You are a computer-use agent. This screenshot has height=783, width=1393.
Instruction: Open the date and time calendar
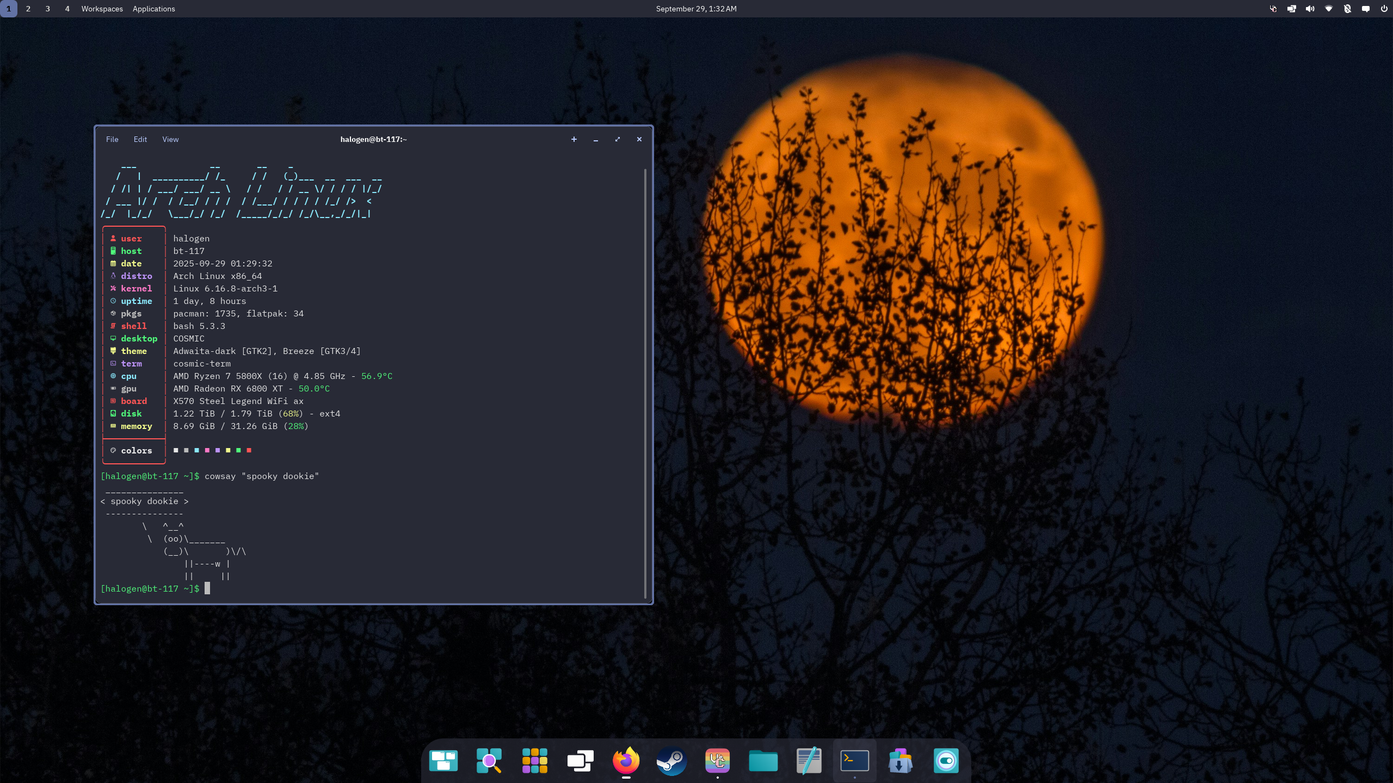click(x=696, y=9)
